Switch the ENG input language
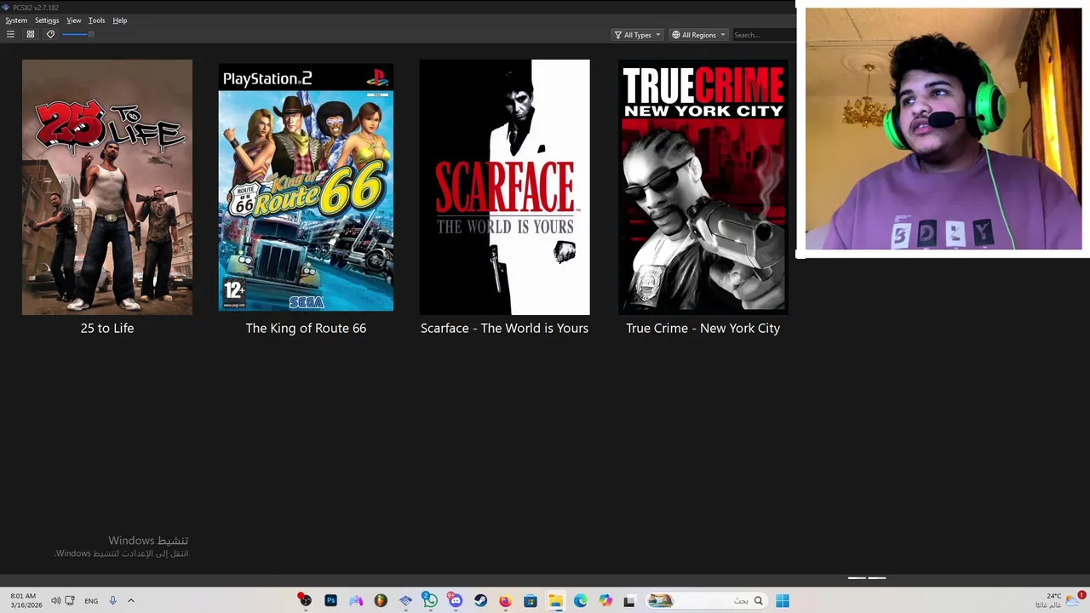Image resolution: width=1090 pixels, height=613 pixels. (91, 601)
